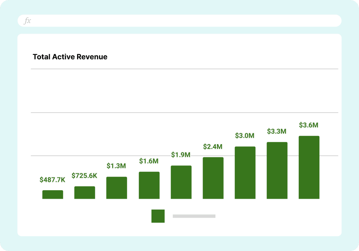Image resolution: width=359 pixels, height=251 pixels.
Task: Select the $1.9M revenue bar
Action: 181,182
